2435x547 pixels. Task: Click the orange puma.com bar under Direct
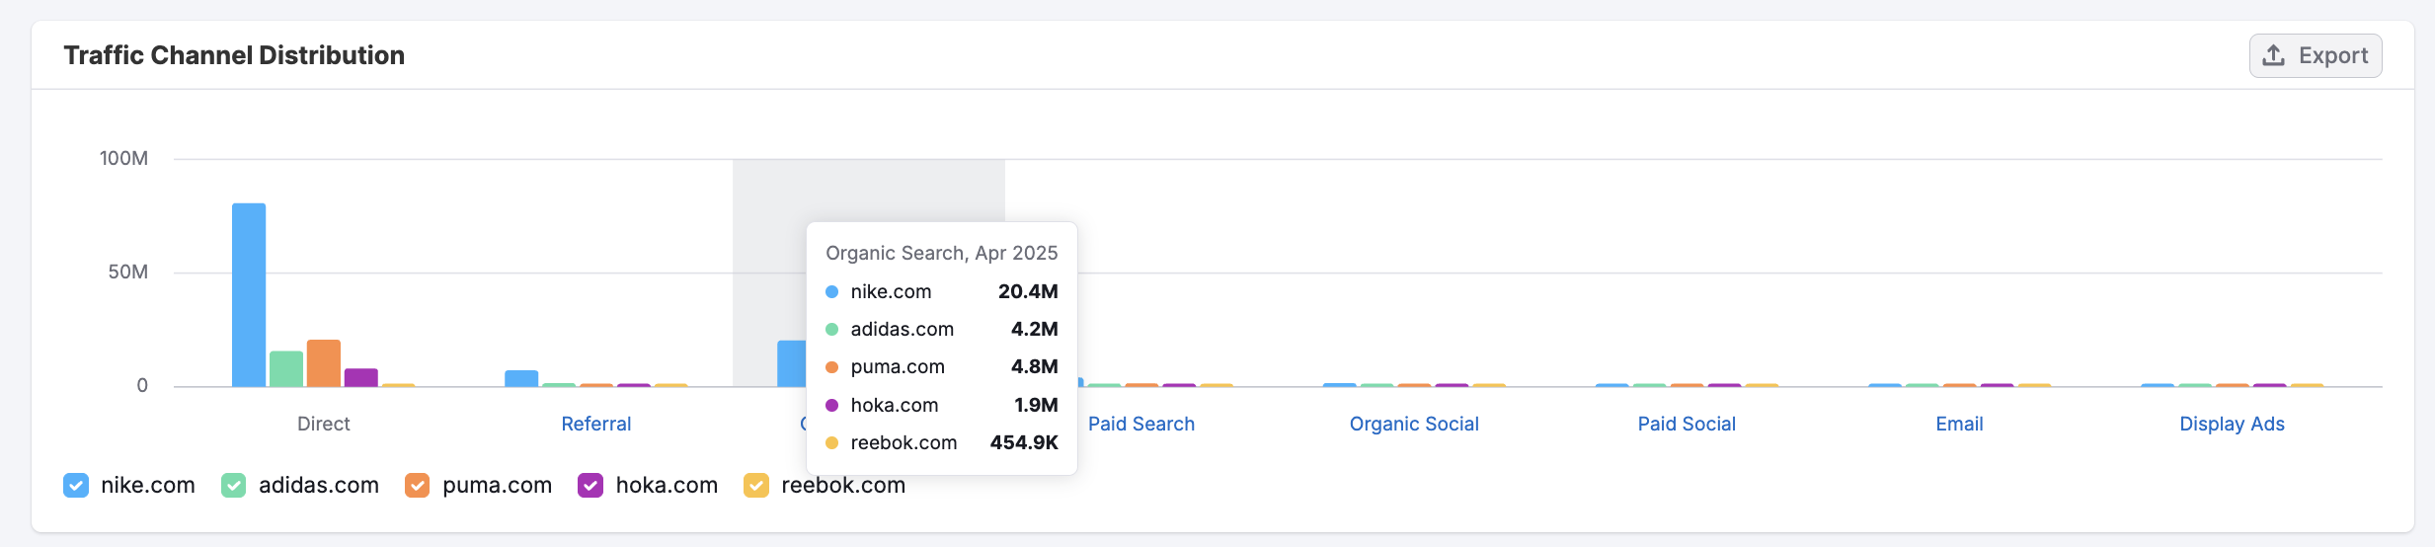[x=324, y=363]
